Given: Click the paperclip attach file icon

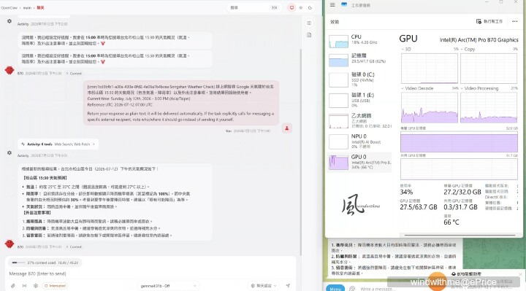Looking at the screenshot, I should [12, 286].
